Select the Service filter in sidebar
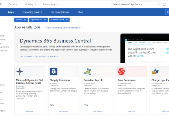Image resolution: width=169 pixels, height=118 pixels. [3, 39]
